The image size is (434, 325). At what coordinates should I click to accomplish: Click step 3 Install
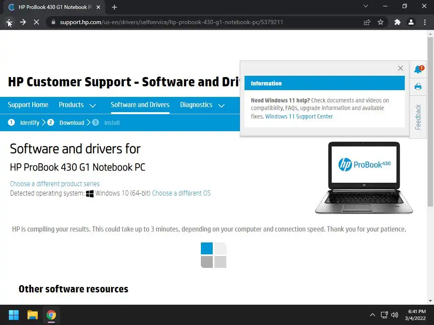coord(106,123)
